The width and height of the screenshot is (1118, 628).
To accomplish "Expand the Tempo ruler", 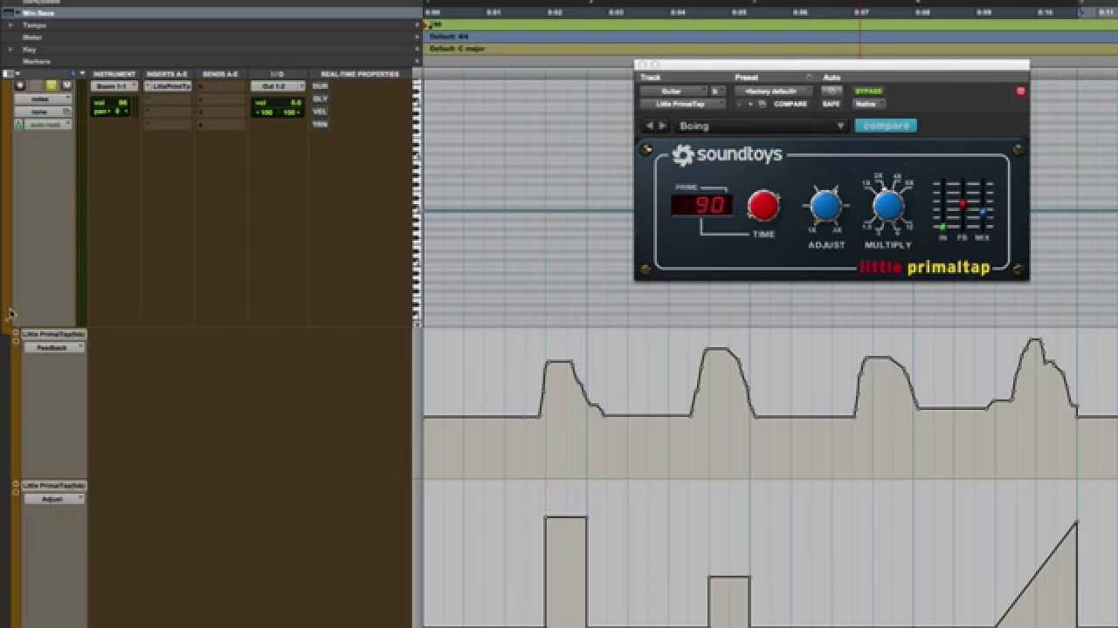I will [x=10, y=25].
